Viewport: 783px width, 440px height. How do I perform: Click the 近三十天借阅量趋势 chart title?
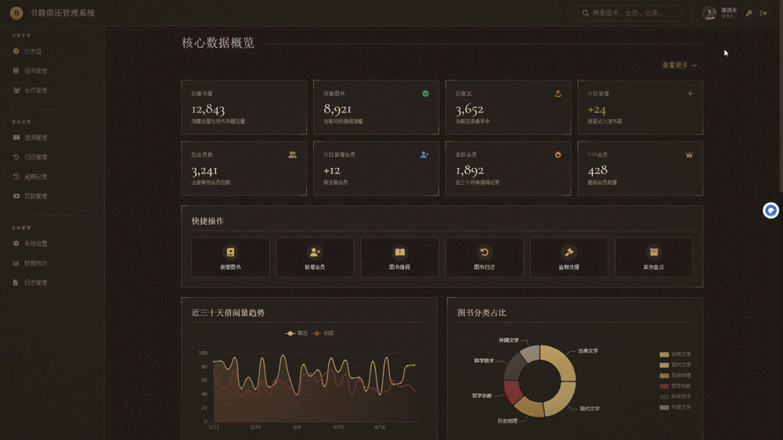pos(228,313)
